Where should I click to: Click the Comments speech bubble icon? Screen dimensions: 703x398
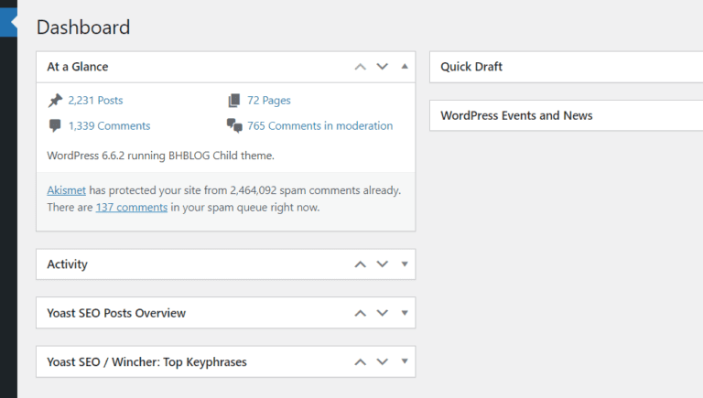[56, 126]
